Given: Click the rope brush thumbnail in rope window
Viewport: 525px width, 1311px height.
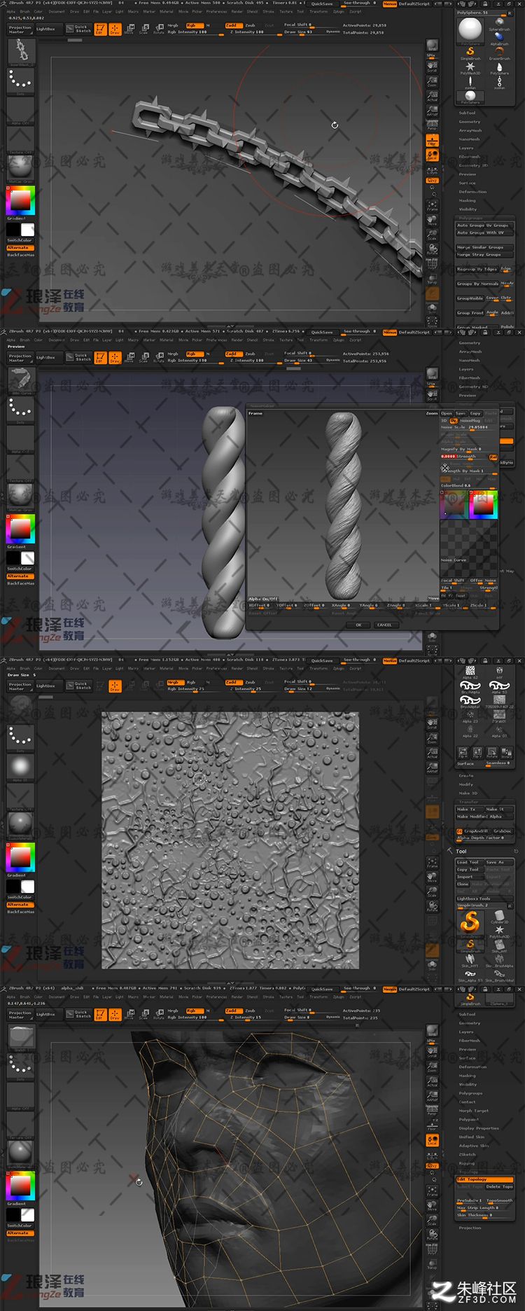Looking at the screenshot, I should [x=20, y=381].
